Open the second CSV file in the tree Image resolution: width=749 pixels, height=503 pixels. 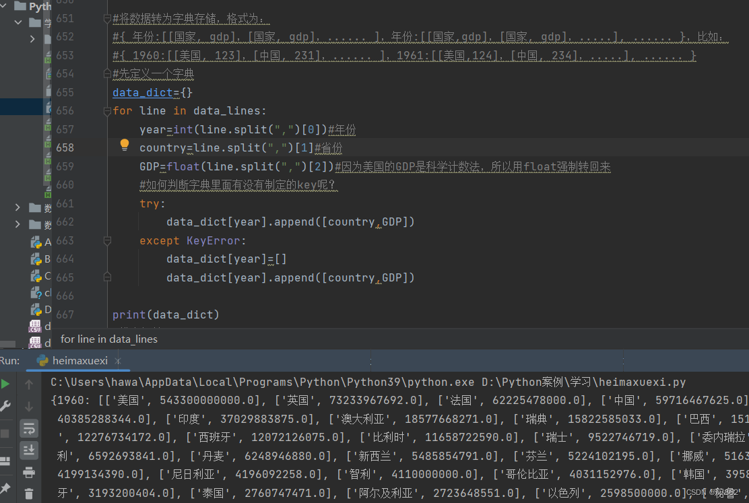(40, 343)
